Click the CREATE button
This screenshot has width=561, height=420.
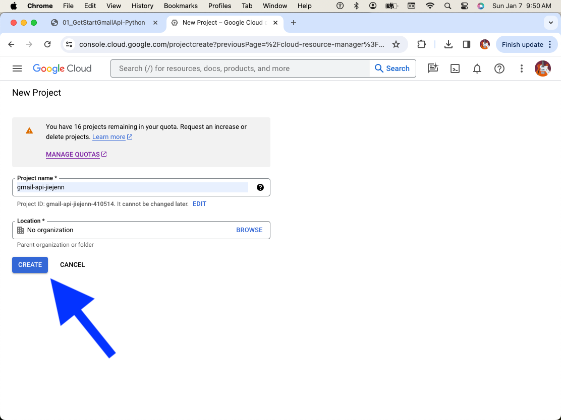pyautogui.click(x=30, y=265)
